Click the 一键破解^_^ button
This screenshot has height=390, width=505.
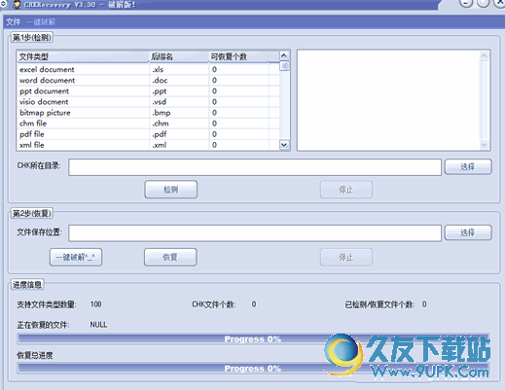coord(76,258)
